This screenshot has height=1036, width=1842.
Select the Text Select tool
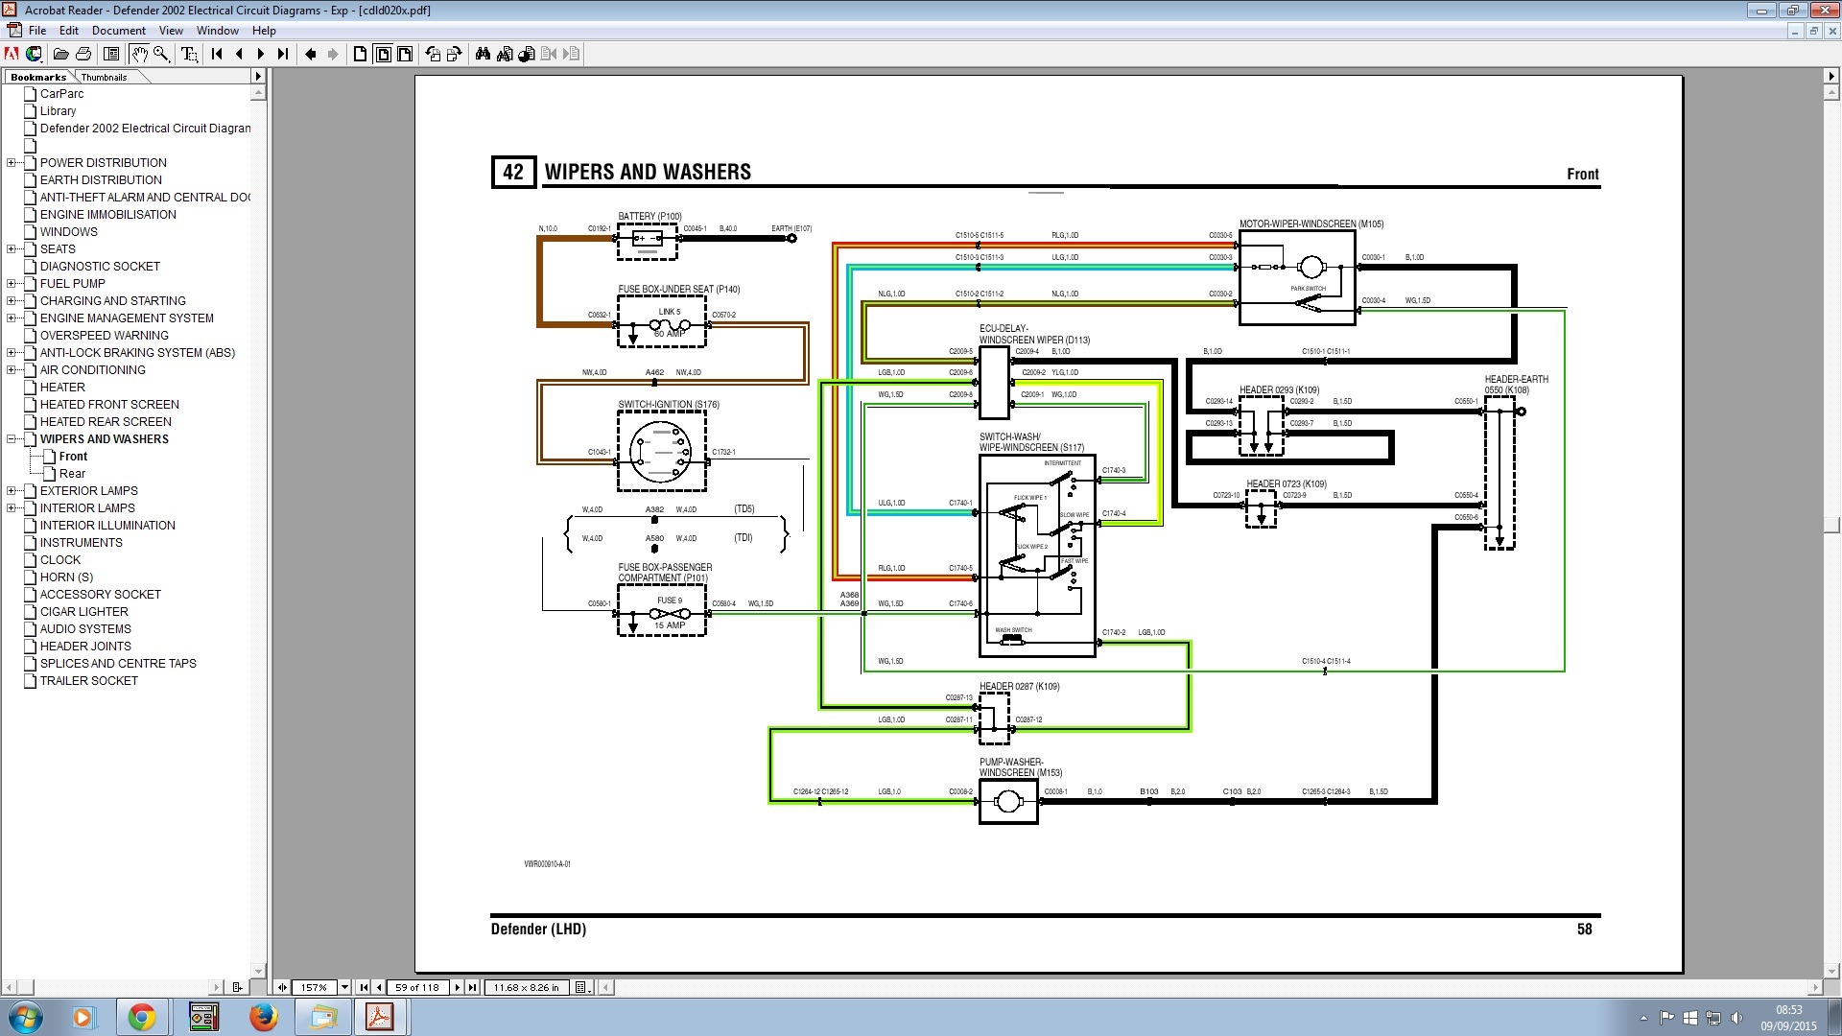point(189,55)
